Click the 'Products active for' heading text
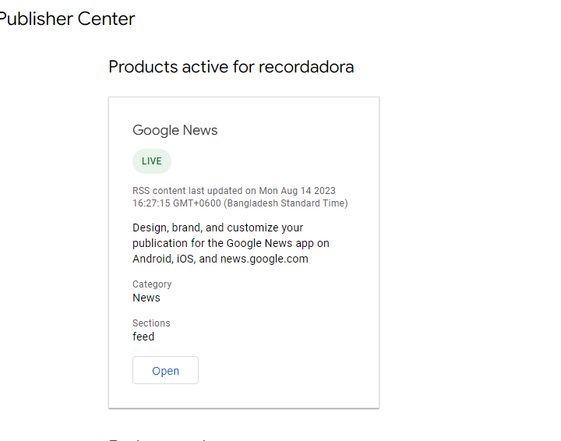This screenshot has width=561, height=441. coord(181,67)
